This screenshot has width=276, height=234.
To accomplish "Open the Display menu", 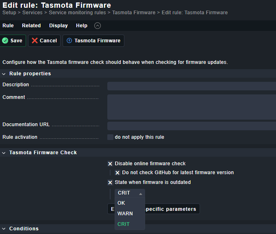I will 59,26.
